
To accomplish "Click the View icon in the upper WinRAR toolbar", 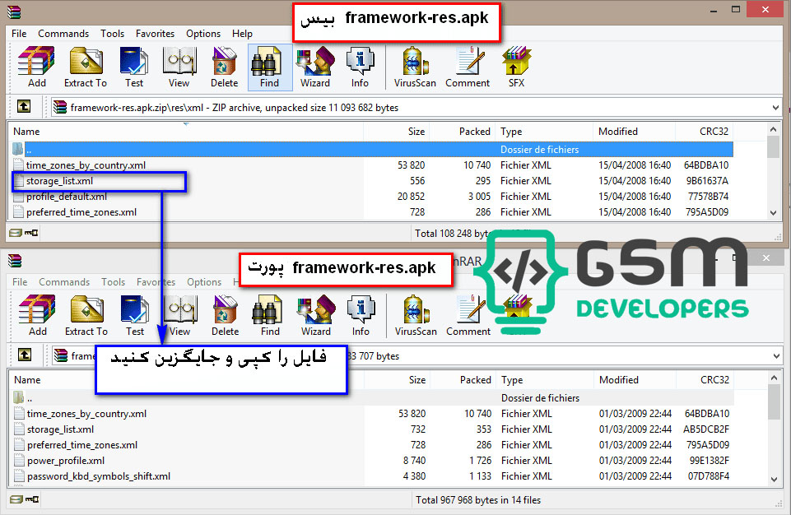I will pyautogui.click(x=179, y=67).
